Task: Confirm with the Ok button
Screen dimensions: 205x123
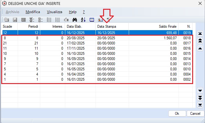Action: [x=177, y=114]
